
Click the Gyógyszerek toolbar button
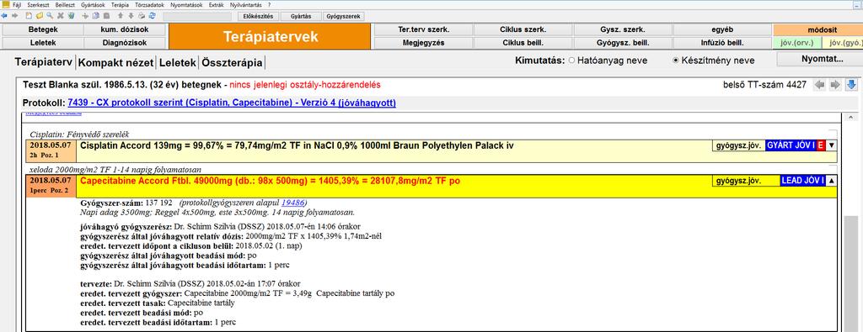click(344, 17)
